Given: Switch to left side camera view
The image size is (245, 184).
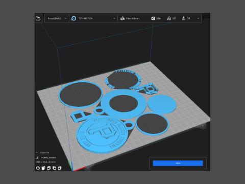Looking at the screenshot, I should click(x=54, y=168).
